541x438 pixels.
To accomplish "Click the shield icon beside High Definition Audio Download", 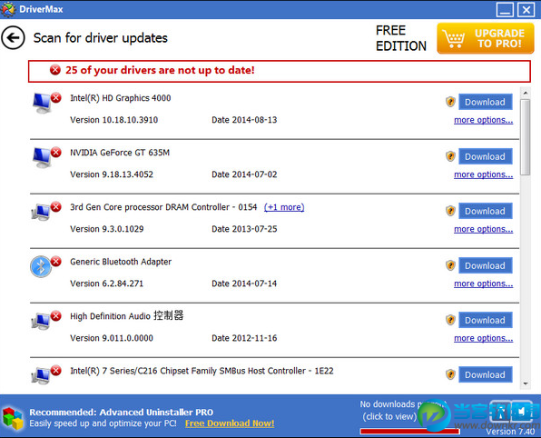I will click(450, 320).
